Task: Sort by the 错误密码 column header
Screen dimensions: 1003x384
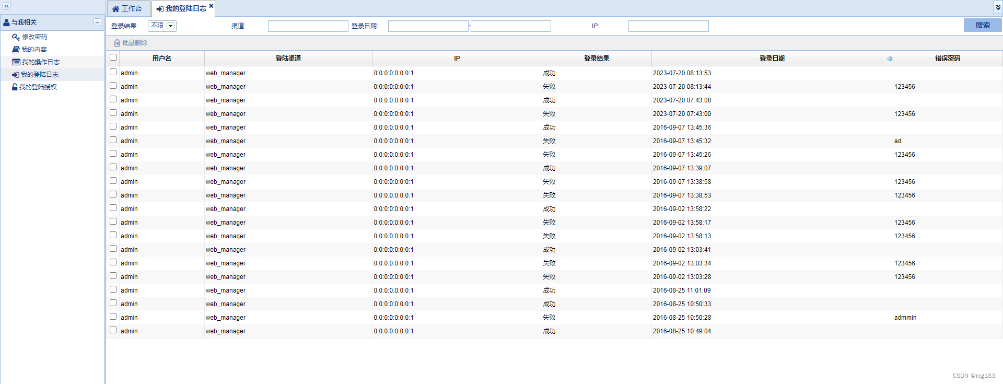Action: pos(947,59)
